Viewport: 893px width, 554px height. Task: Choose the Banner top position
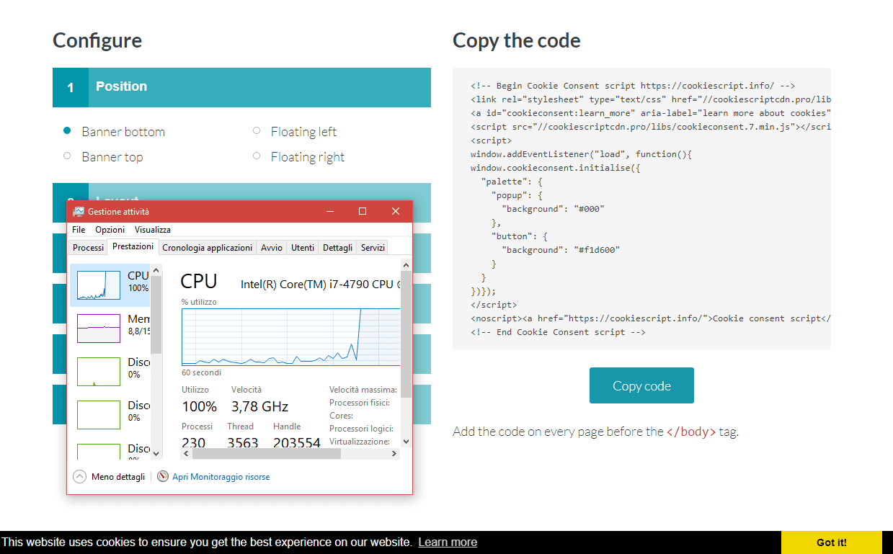67,156
